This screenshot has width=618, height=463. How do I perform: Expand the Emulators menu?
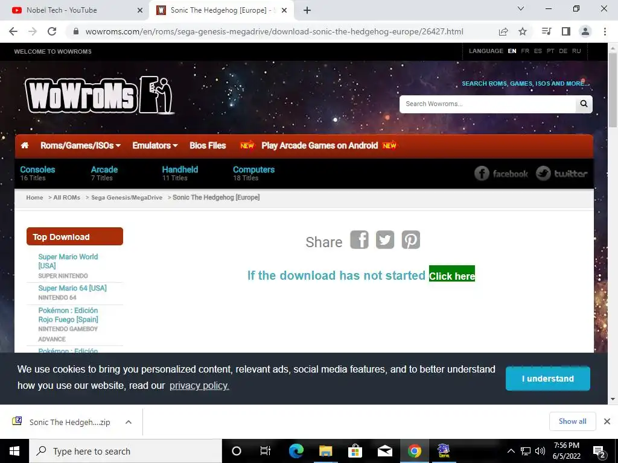(155, 146)
